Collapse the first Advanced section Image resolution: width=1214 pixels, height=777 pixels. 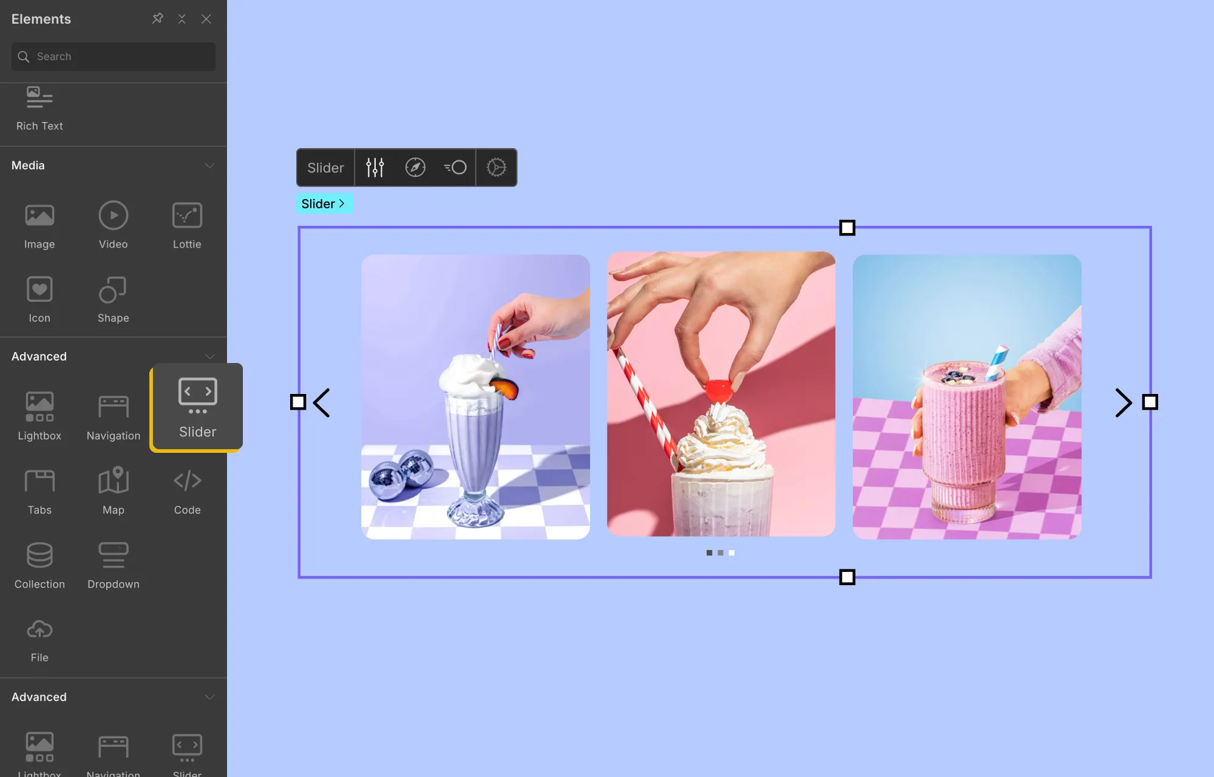coord(209,357)
